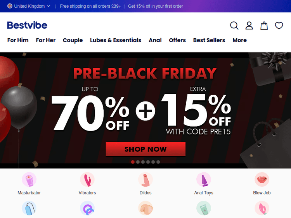Go to the Offers page
This screenshot has width=291, height=218.
177,40
